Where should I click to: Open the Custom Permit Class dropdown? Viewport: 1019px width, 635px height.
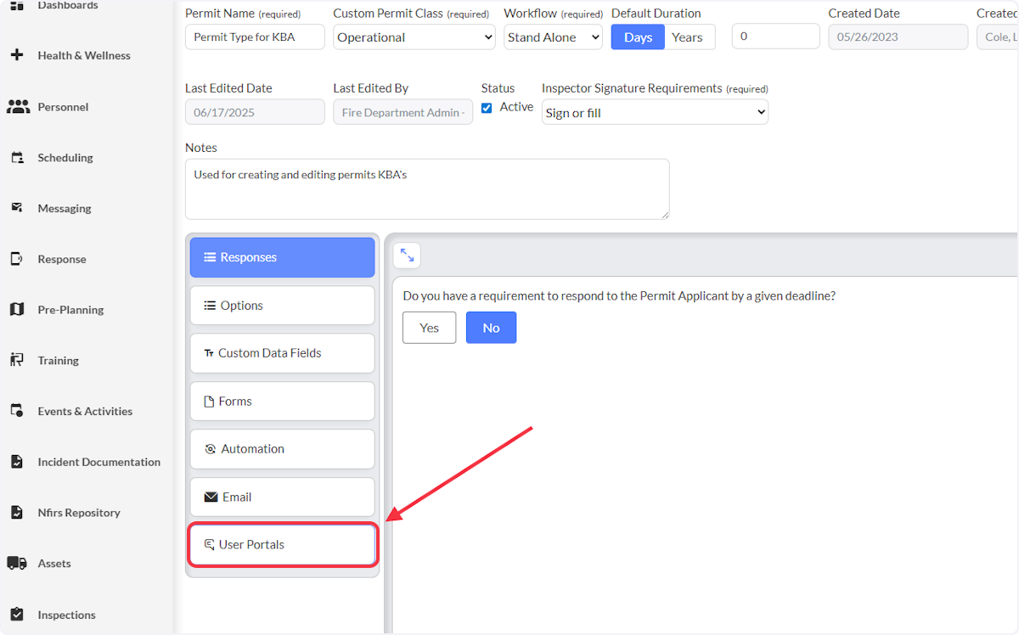click(x=414, y=37)
